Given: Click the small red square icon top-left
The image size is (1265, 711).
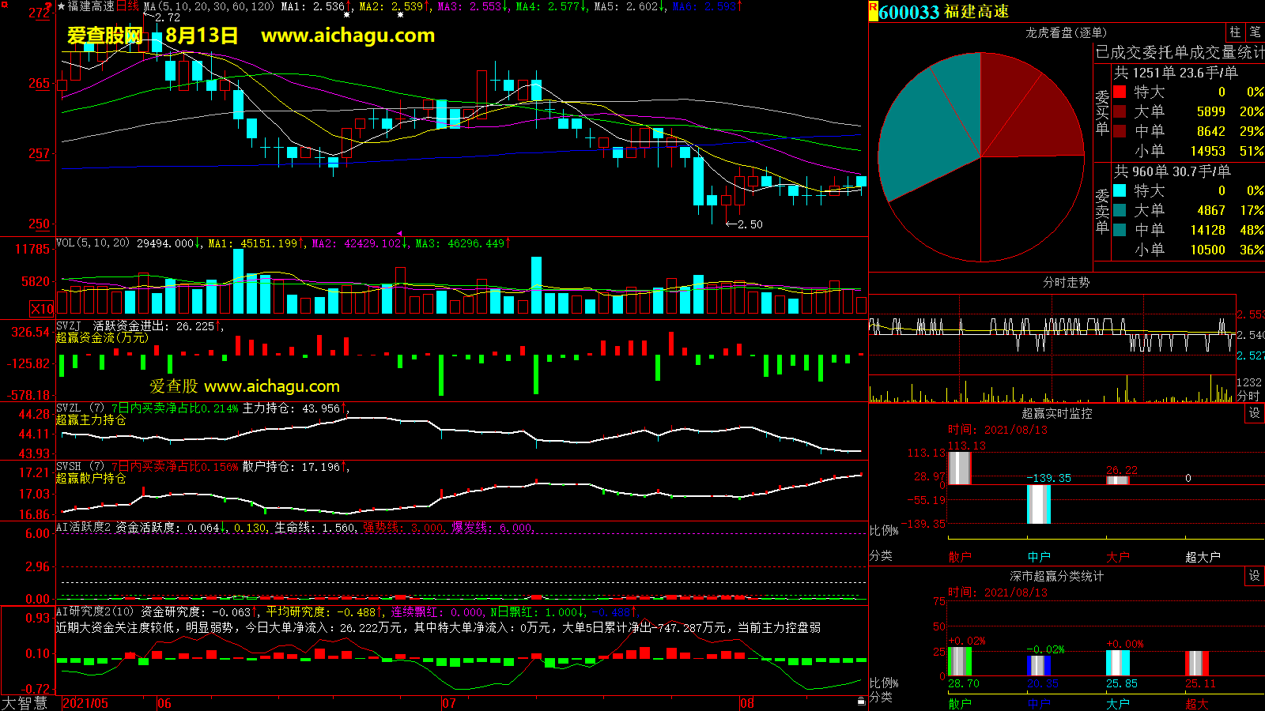Looking at the screenshot, I should pyautogui.click(x=5, y=6).
